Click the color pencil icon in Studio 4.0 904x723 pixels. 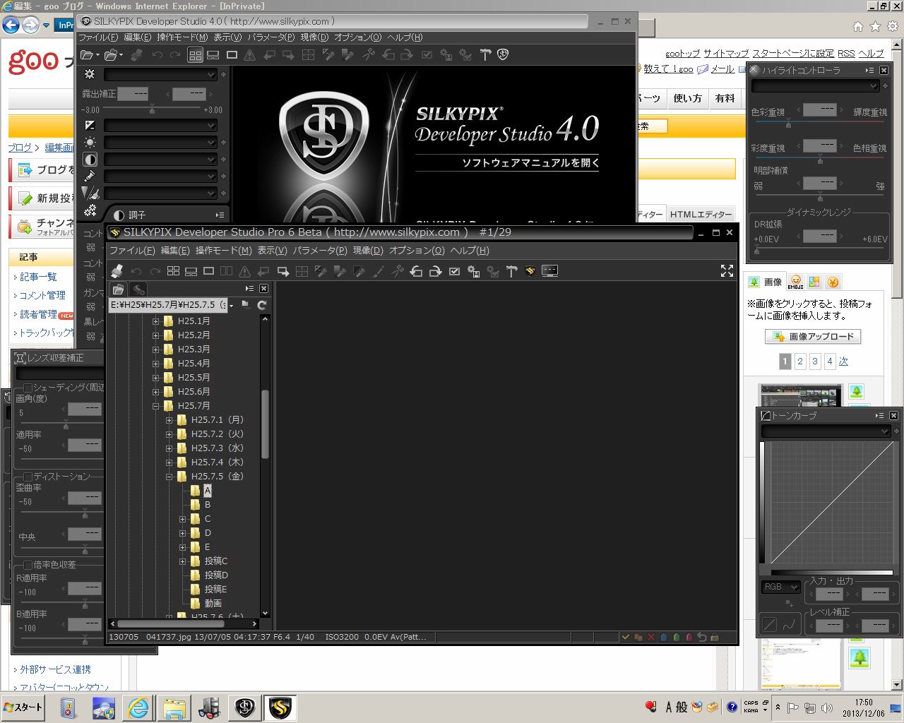pyautogui.click(x=90, y=176)
